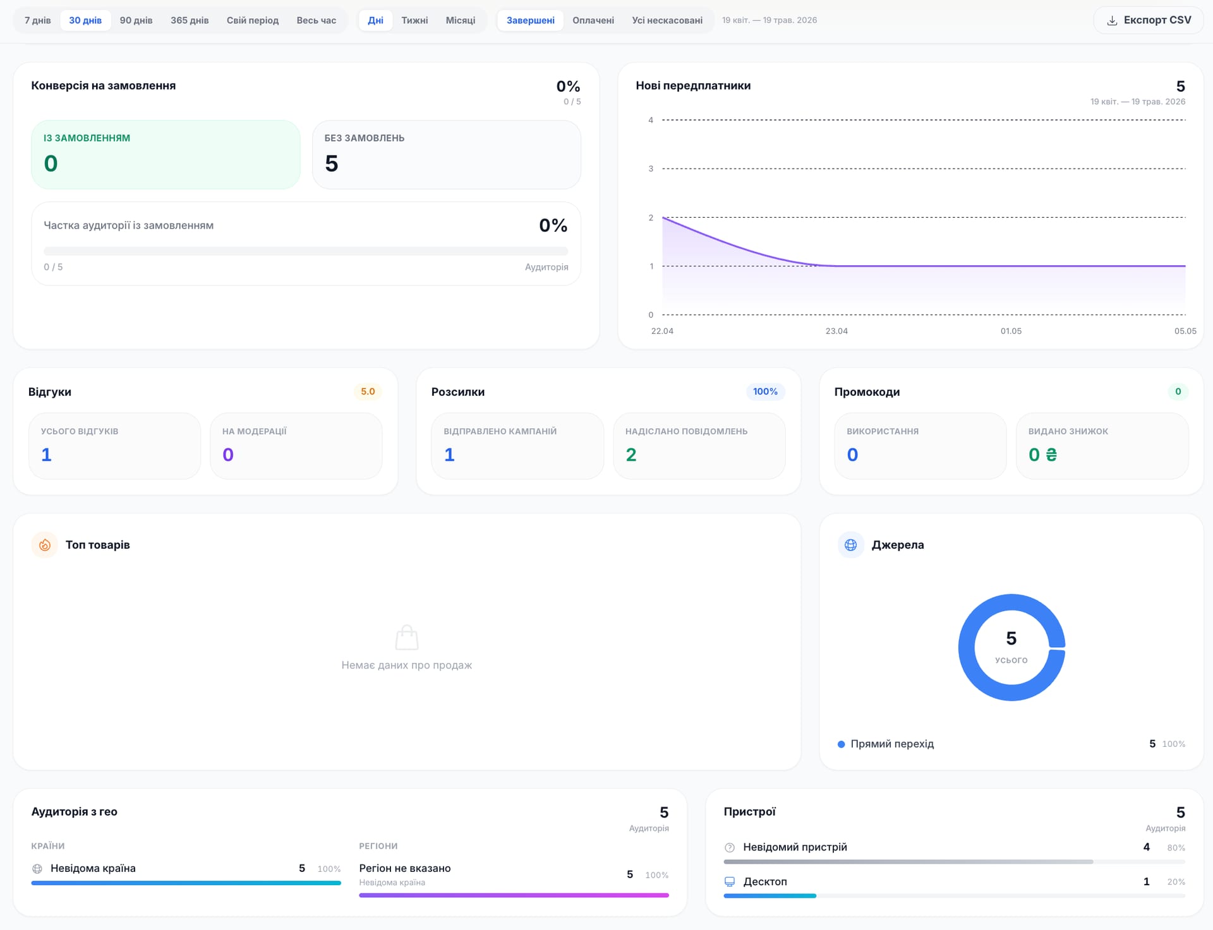Click the flame icon beside Топ товарів

point(45,545)
